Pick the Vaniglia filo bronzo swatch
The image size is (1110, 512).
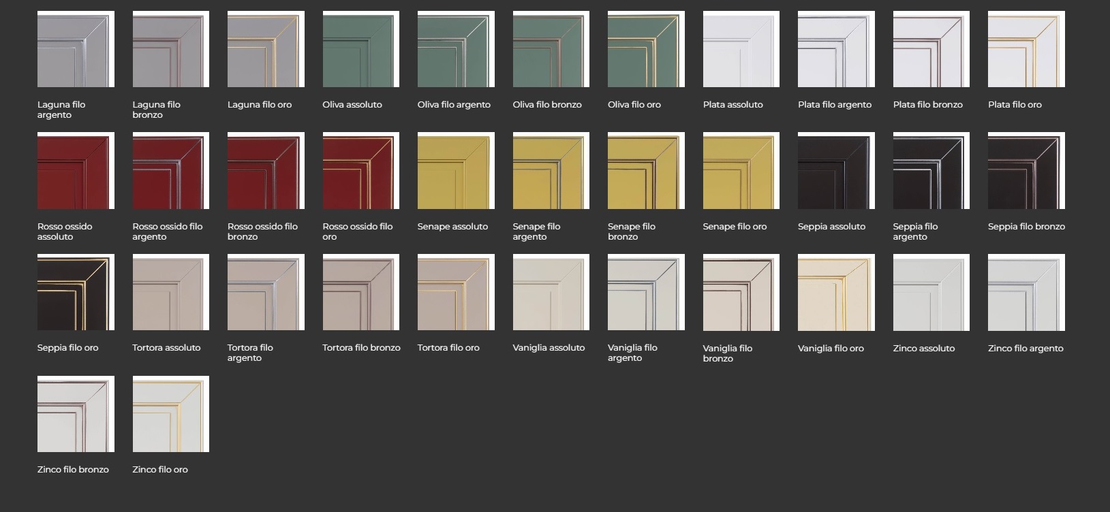(x=741, y=293)
